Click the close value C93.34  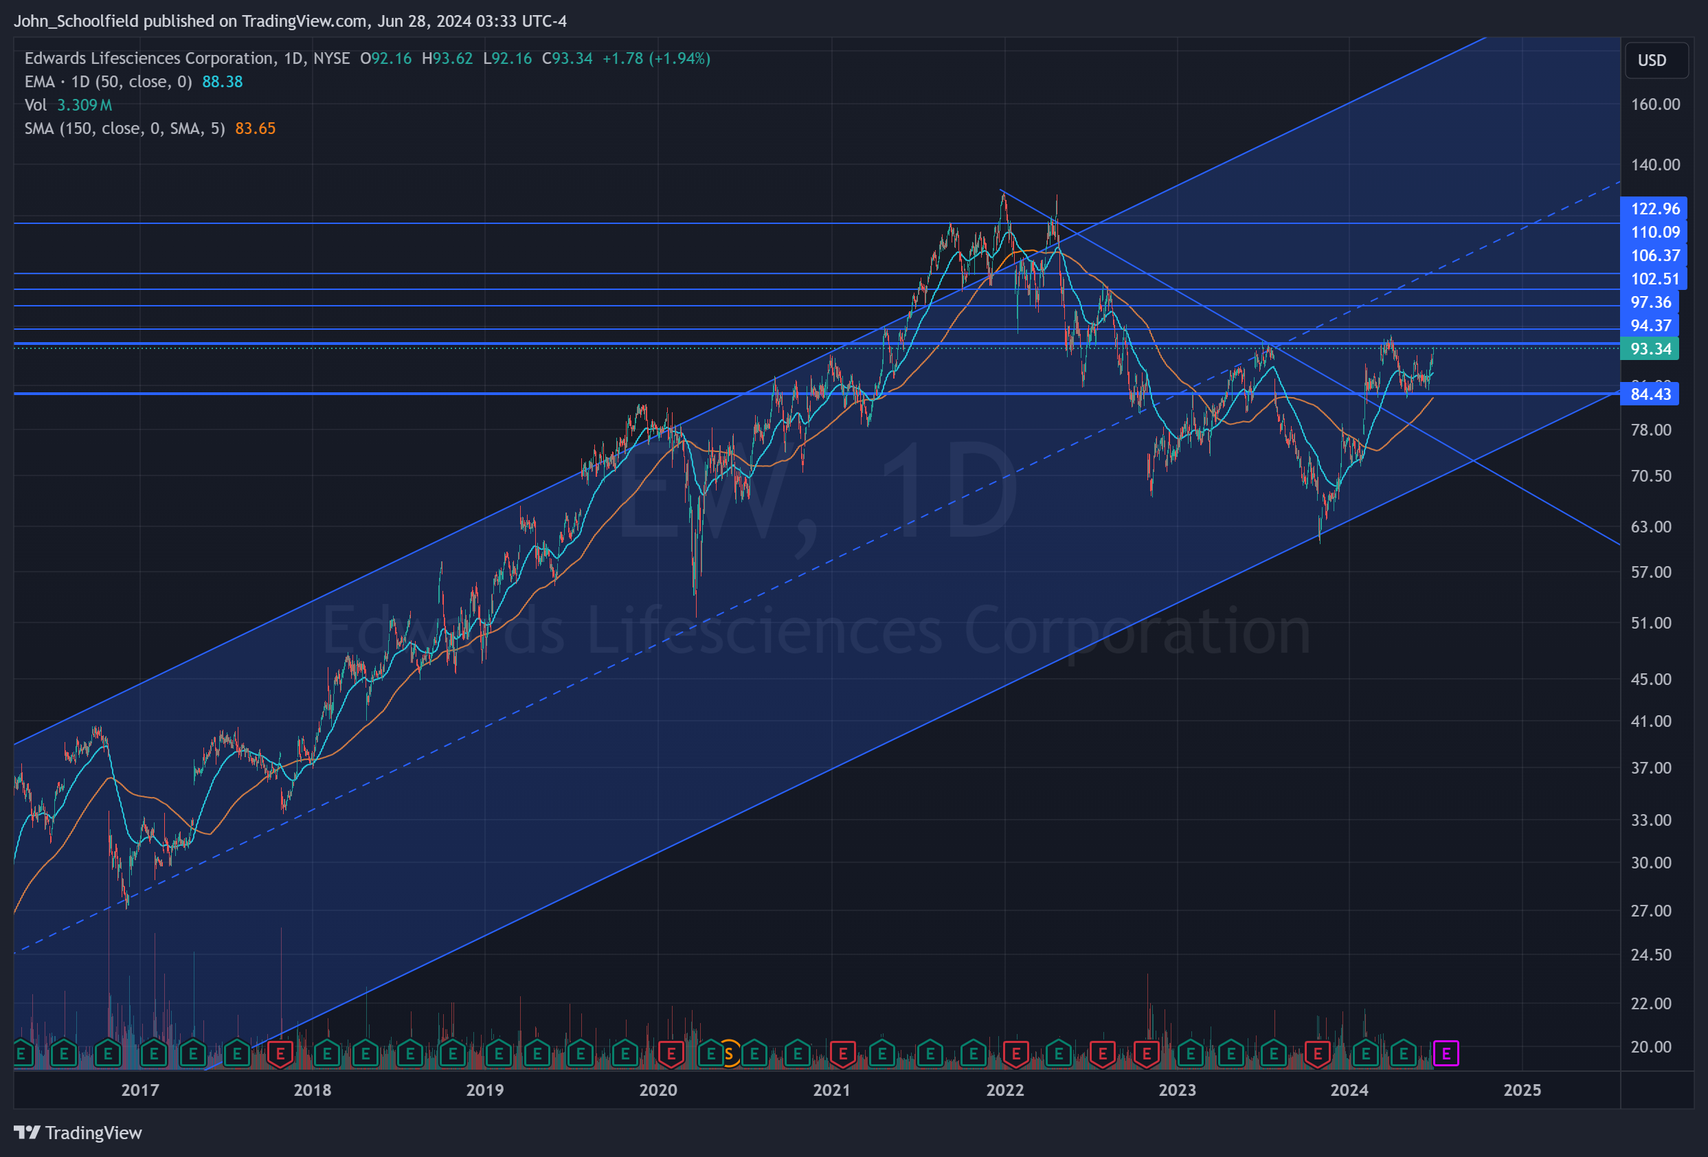[567, 58]
